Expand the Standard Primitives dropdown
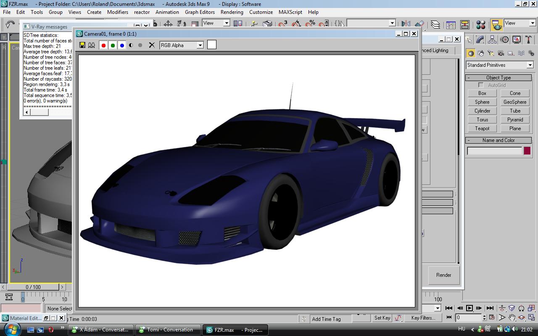Viewport: 538px width, 336px height. coord(530,65)
